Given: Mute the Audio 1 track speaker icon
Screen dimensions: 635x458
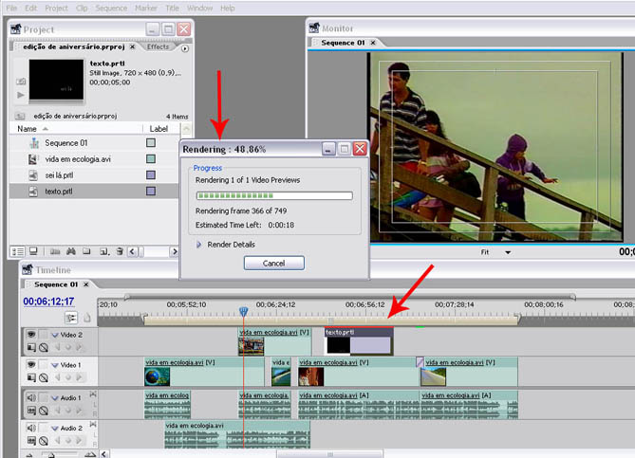Looking at the screenshot, I should coord(30,396).
